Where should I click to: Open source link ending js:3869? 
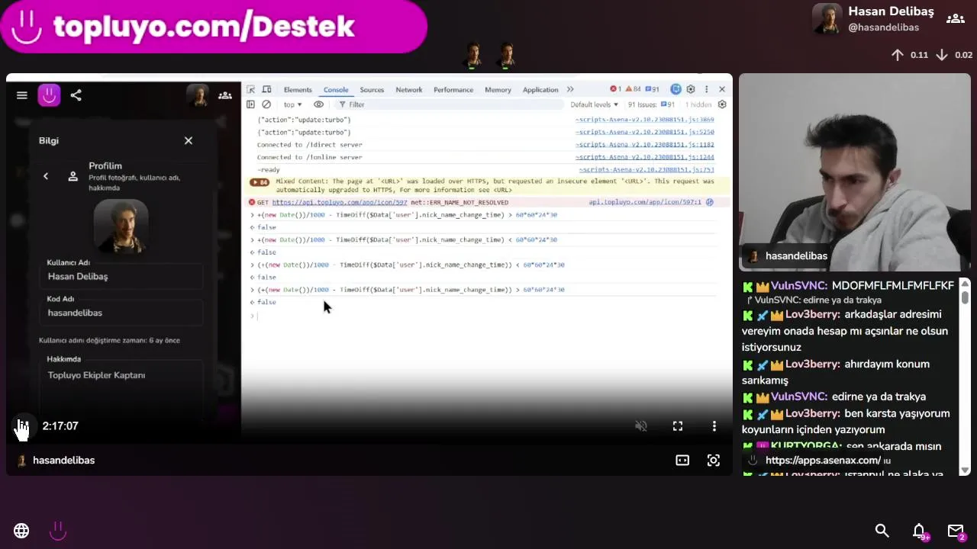(x=645, y=120)
